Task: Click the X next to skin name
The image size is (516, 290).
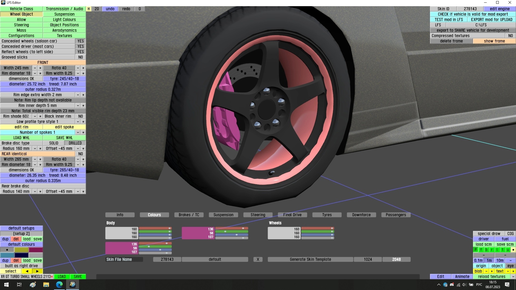Action: pyautogui.click(x=258, y=259)
